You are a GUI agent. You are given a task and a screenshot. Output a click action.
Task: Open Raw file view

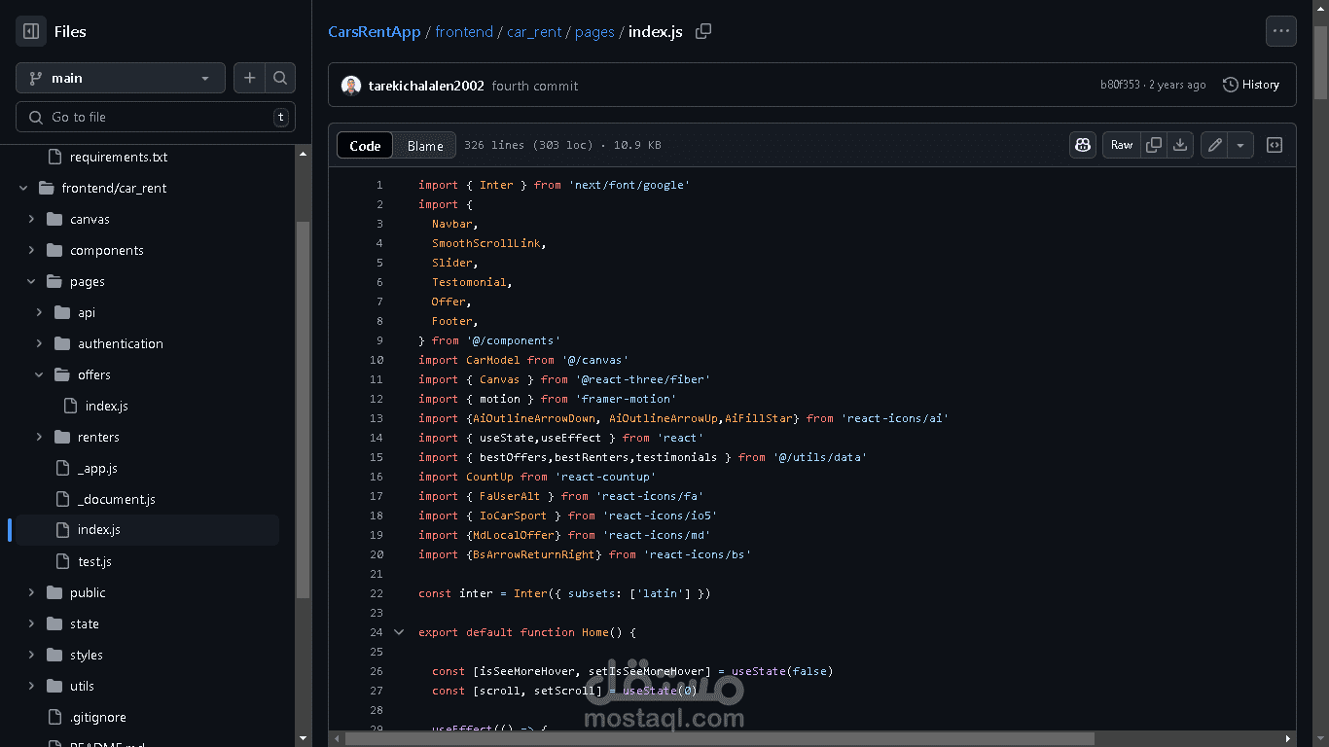[x=1122, y=145]
